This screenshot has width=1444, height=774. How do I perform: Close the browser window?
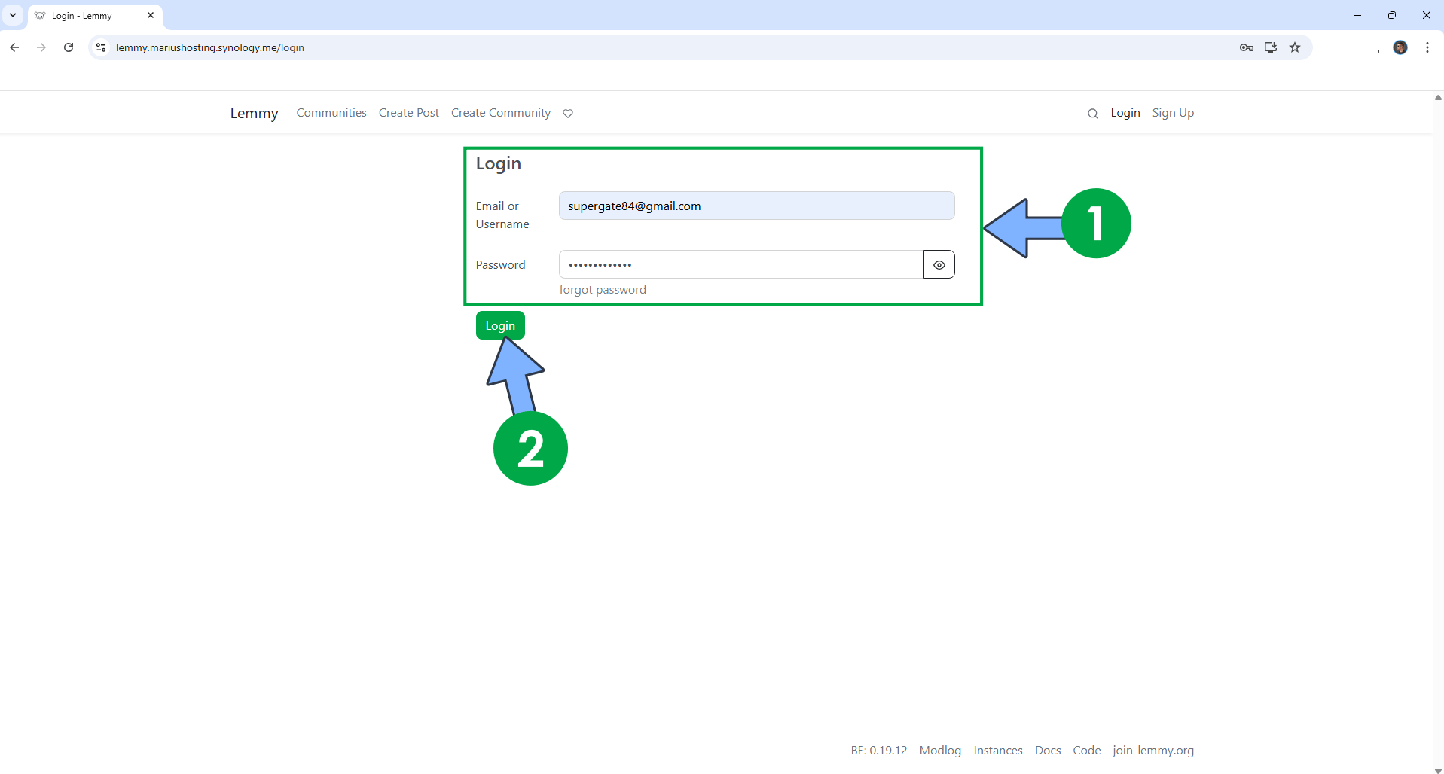[x=1427, y=15]
